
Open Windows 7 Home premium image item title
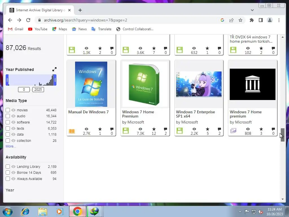click(x=246, y=114)
